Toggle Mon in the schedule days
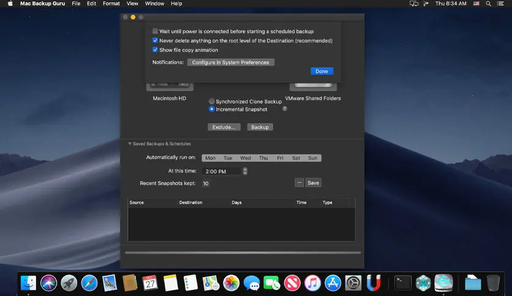Screen dimensions: 512x296 pos(210,158)
